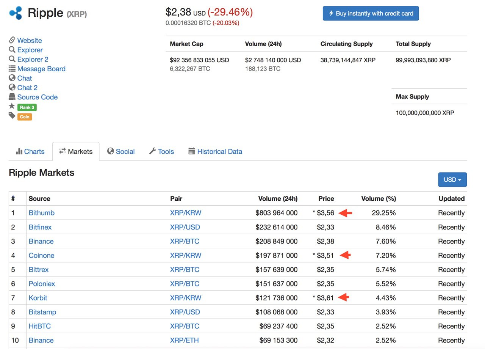
Task: Click the Volume (24h) table column header
Action: click(x=278, y=198)
